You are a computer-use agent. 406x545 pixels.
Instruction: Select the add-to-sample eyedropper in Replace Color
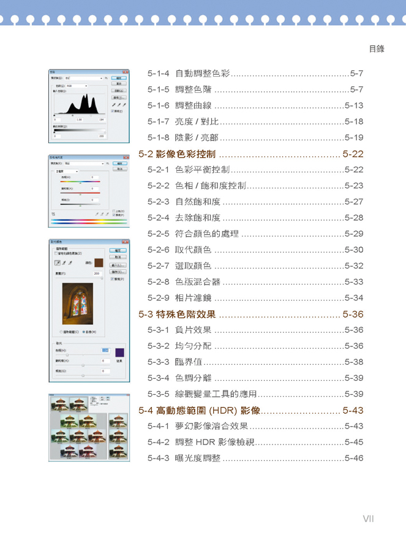[x=64, y=263]
